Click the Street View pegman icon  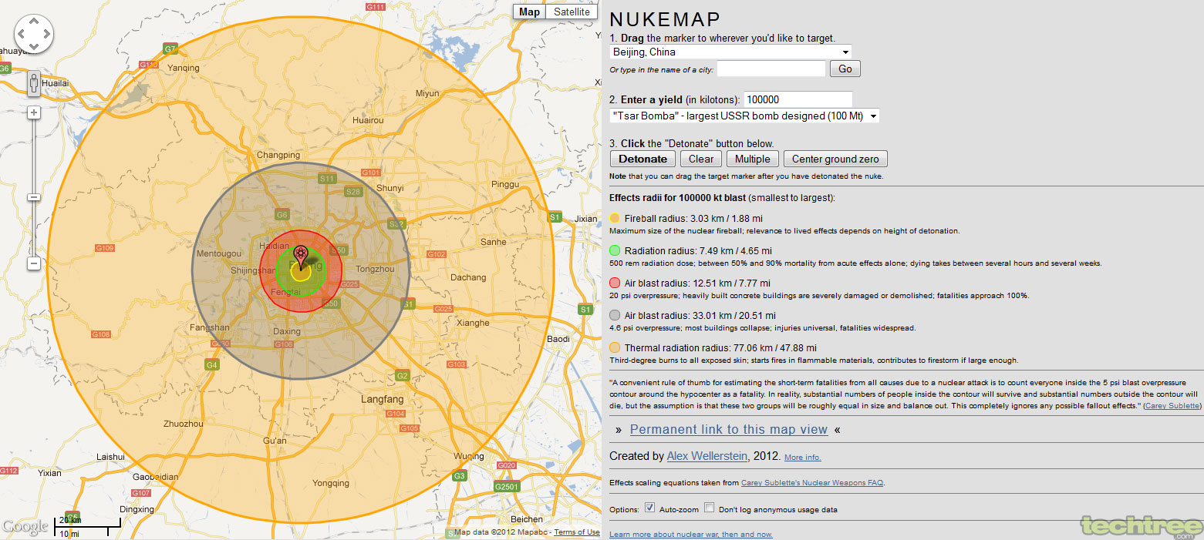click(34, 83)
